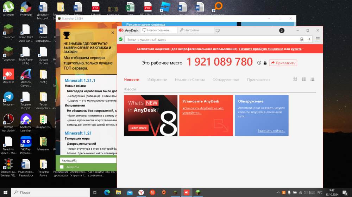Click Learn more on the AnyDesk V8 card

point(138,128)
